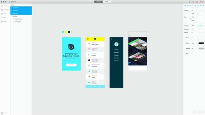Select the Zoom tool
205x115 pixels.
click(4, 21)
